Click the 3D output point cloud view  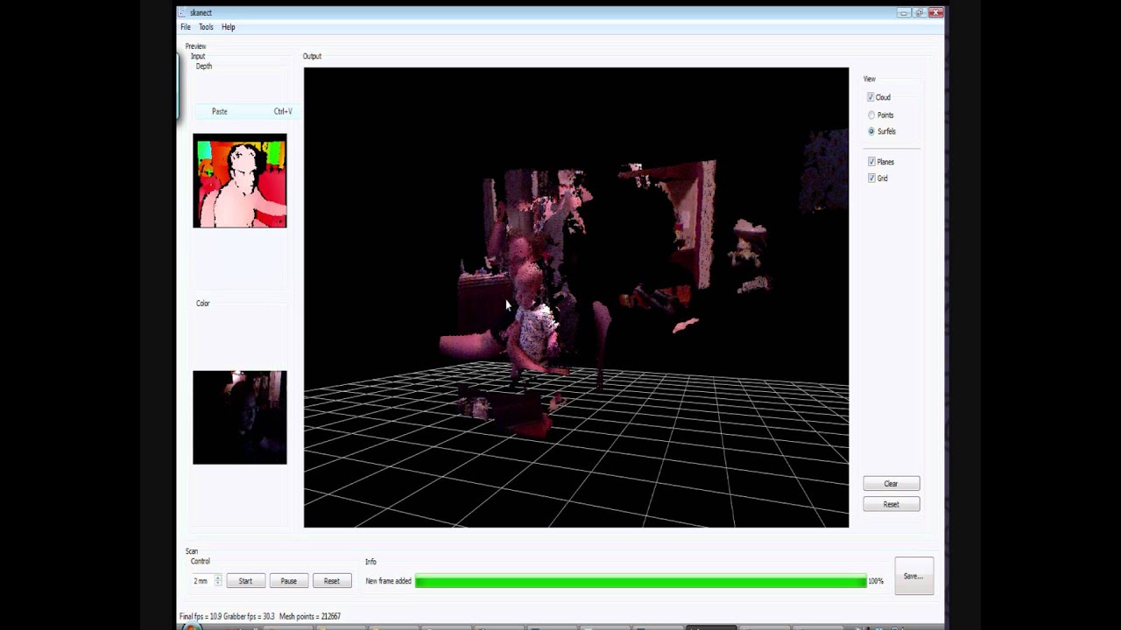click(x=576, y=297)
